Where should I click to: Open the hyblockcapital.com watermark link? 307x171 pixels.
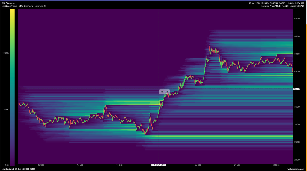pyautogui.click(x=295, y=169)
